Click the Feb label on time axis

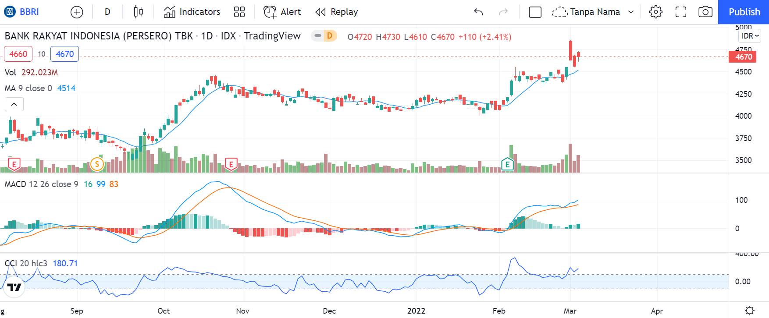[x=499, y=311]
